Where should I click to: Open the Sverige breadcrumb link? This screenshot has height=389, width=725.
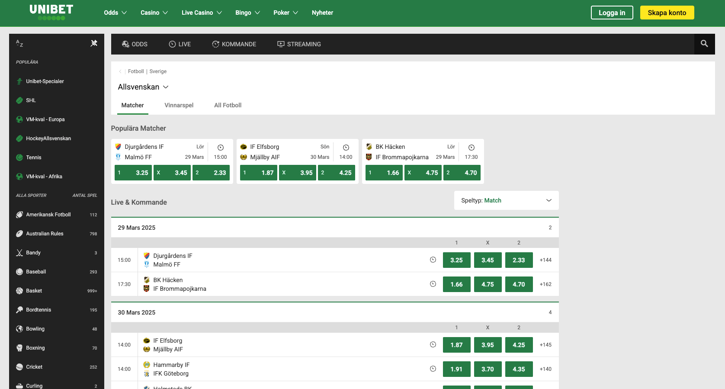point(158,71)
